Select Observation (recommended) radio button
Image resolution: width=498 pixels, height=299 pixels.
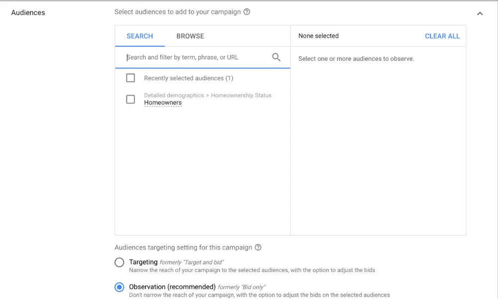click(120, 287)
